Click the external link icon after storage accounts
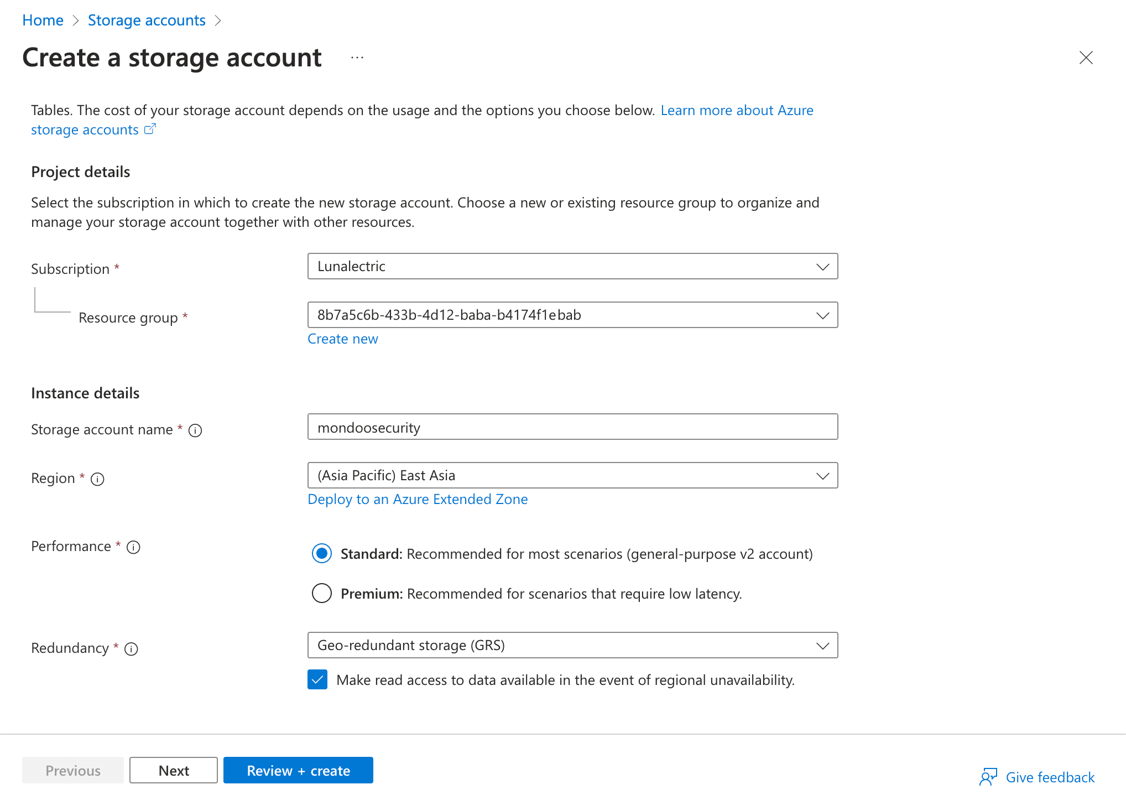This screenshot has width=1126, height=800. pos(149,129)
